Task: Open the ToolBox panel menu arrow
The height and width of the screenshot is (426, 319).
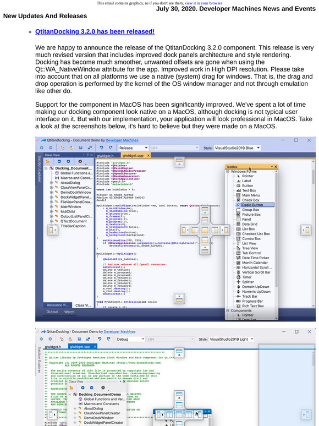Action: click(x=272, y=167)
